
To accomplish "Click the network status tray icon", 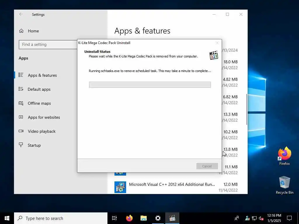I will (x=254, y=218).
